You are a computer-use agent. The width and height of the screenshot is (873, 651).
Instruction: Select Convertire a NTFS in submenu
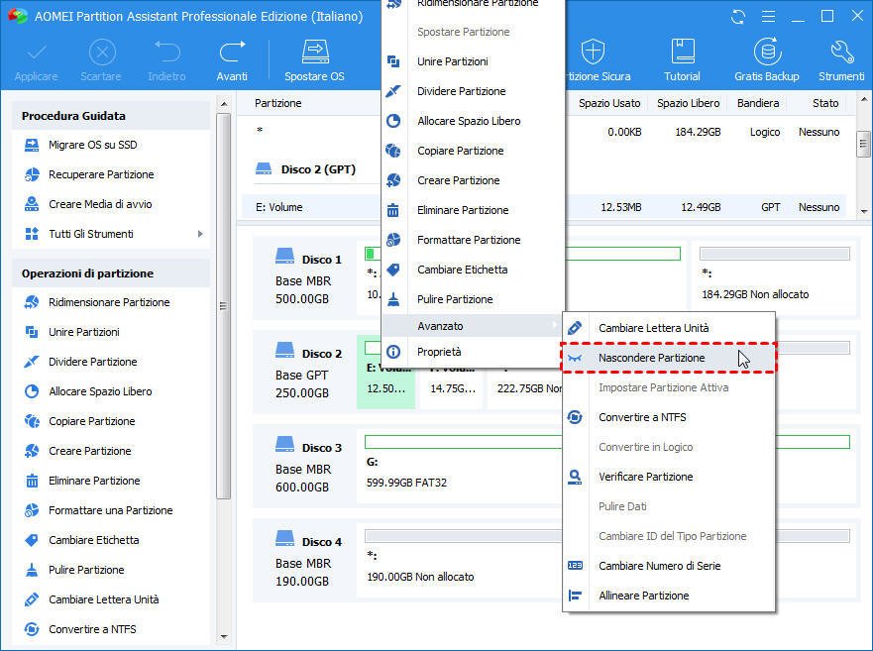669,417
